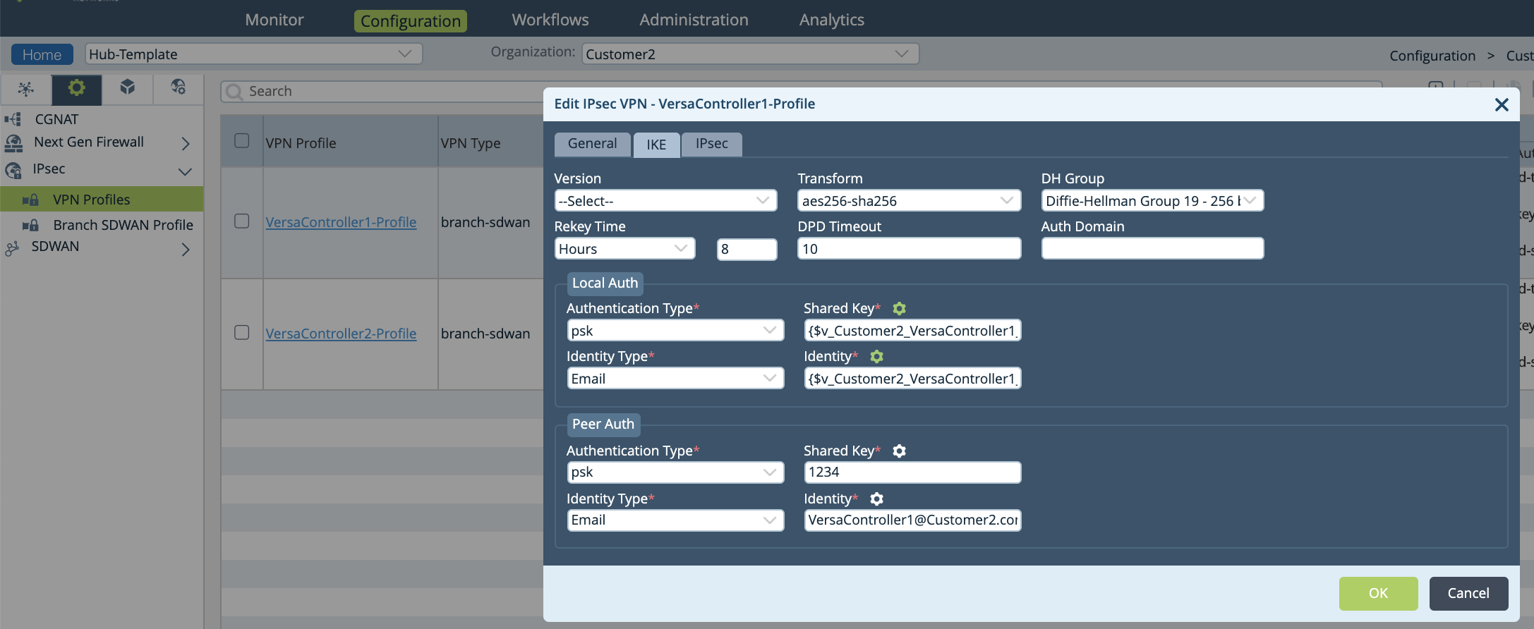Screen dimensions: 1534x629
Task: Click the CGNAT menu icon
Action: 13,119
